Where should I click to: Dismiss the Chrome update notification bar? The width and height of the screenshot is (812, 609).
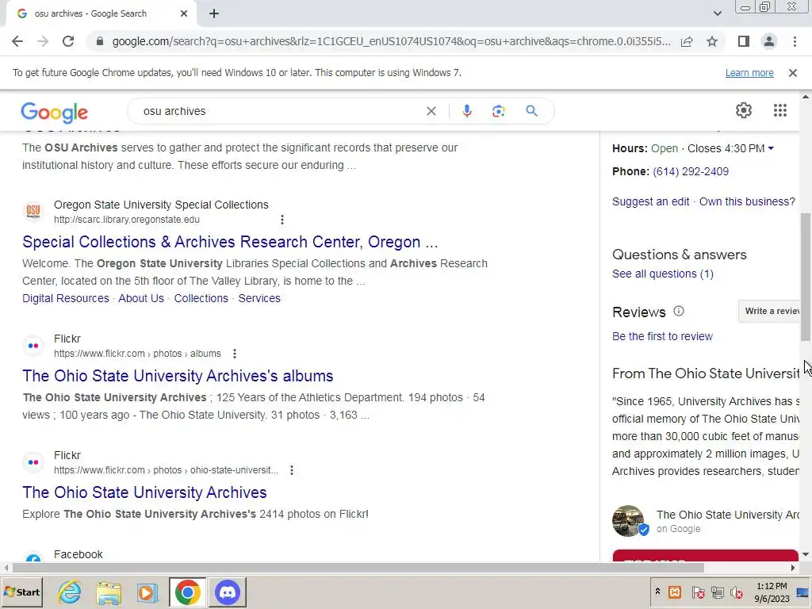(793, 73)
